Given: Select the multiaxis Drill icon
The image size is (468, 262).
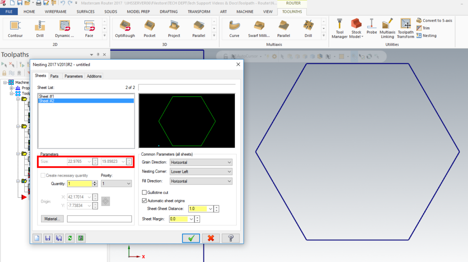Looking at the screenshot, I should coord(308,29).
